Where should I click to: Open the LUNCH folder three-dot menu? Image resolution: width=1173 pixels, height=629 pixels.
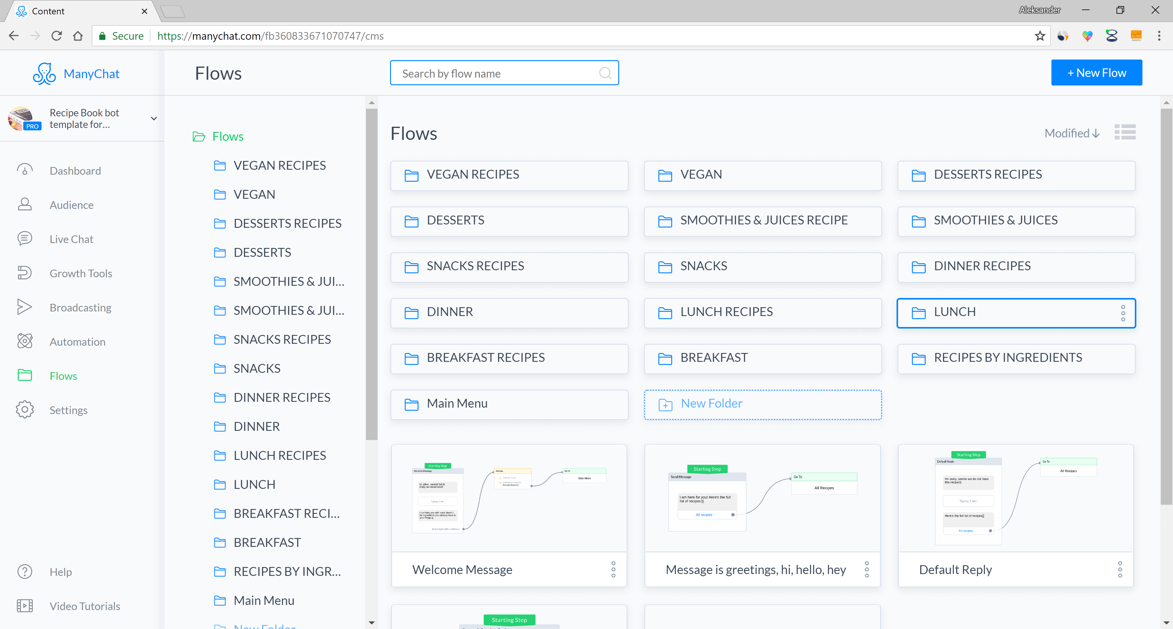(x=1123, y=313)
